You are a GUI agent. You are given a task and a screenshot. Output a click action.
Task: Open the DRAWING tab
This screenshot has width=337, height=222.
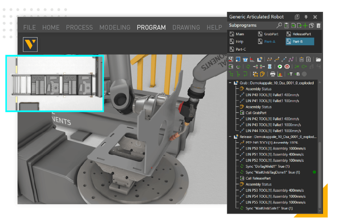[x=186, y=28]
